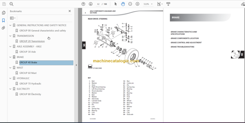
Task: Zoom in with the plus icon
Action: pyautogui.click(x=137, y=4)
